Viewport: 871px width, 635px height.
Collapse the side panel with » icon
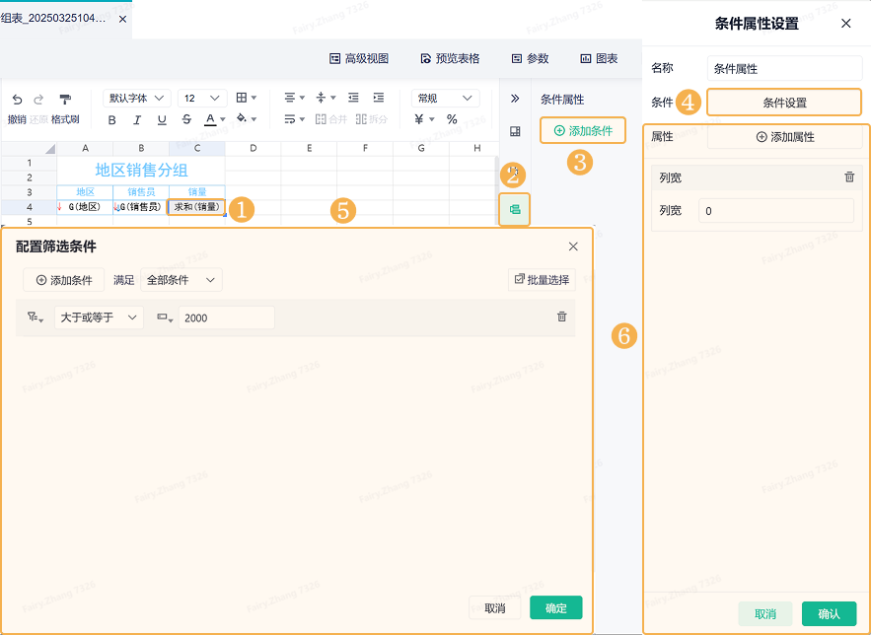(515, 99)
